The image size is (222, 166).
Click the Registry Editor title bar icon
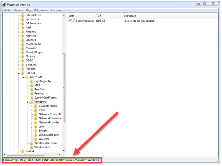click(x=5, y=4)
